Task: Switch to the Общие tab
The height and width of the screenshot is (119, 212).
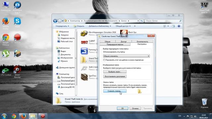Action: click(x=107, y=42)
